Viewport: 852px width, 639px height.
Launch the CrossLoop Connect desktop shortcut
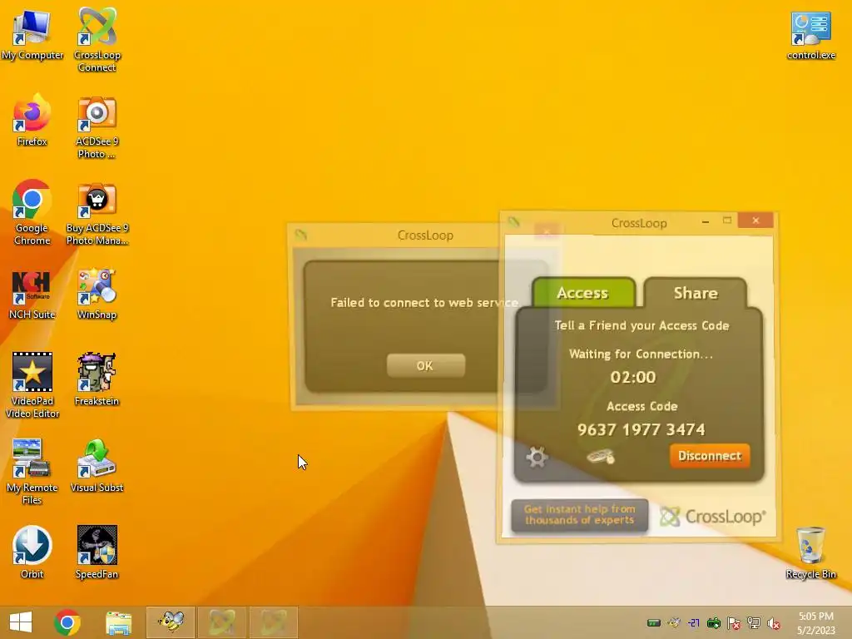coord(97,40)
